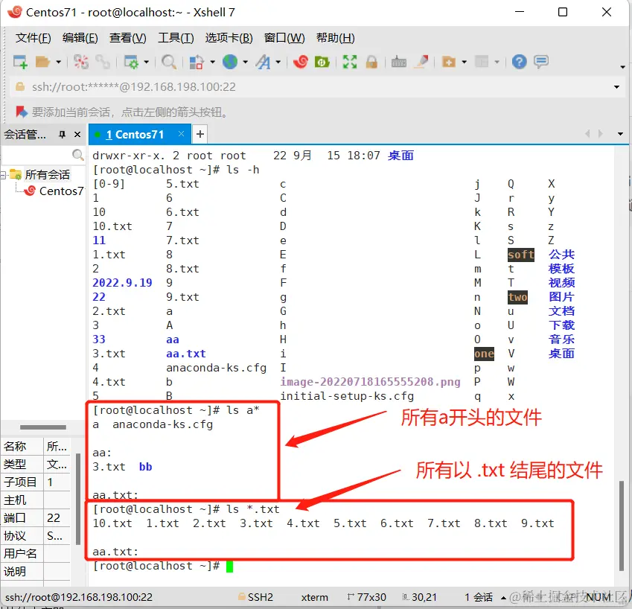The width and height of the screenshot is (632, 609).
Task: Click the tab scroll left arrow
Action: (x=587, y=134)
